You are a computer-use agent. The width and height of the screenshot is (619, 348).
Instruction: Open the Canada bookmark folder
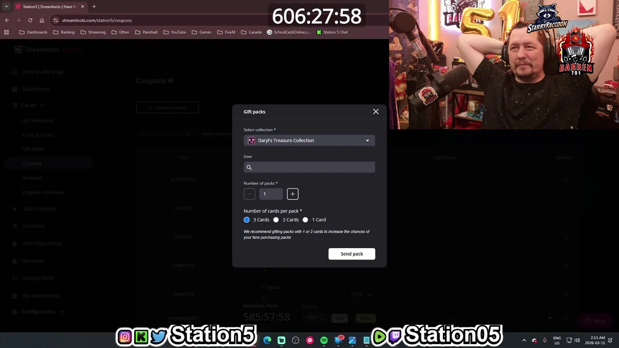tap(251, 32)
